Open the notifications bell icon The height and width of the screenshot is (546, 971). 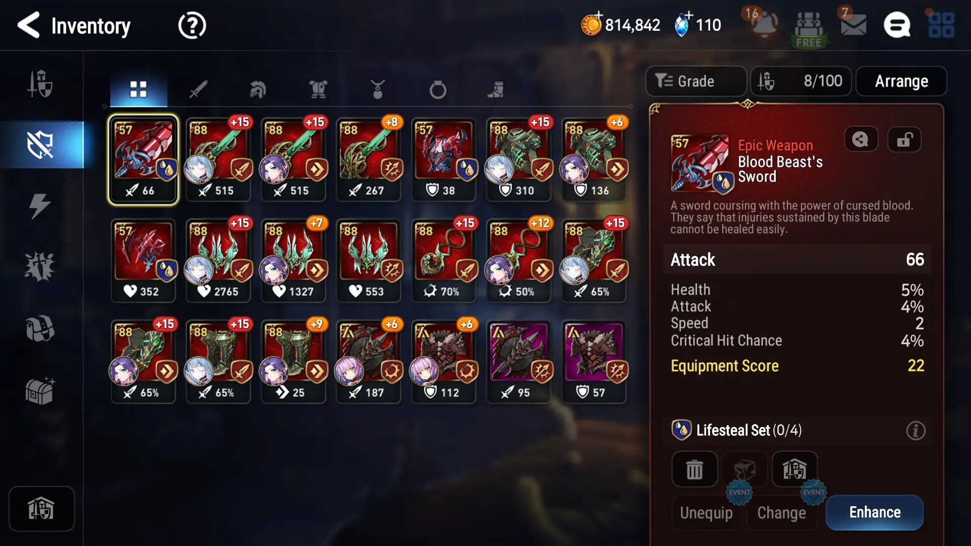coord(764,24)
